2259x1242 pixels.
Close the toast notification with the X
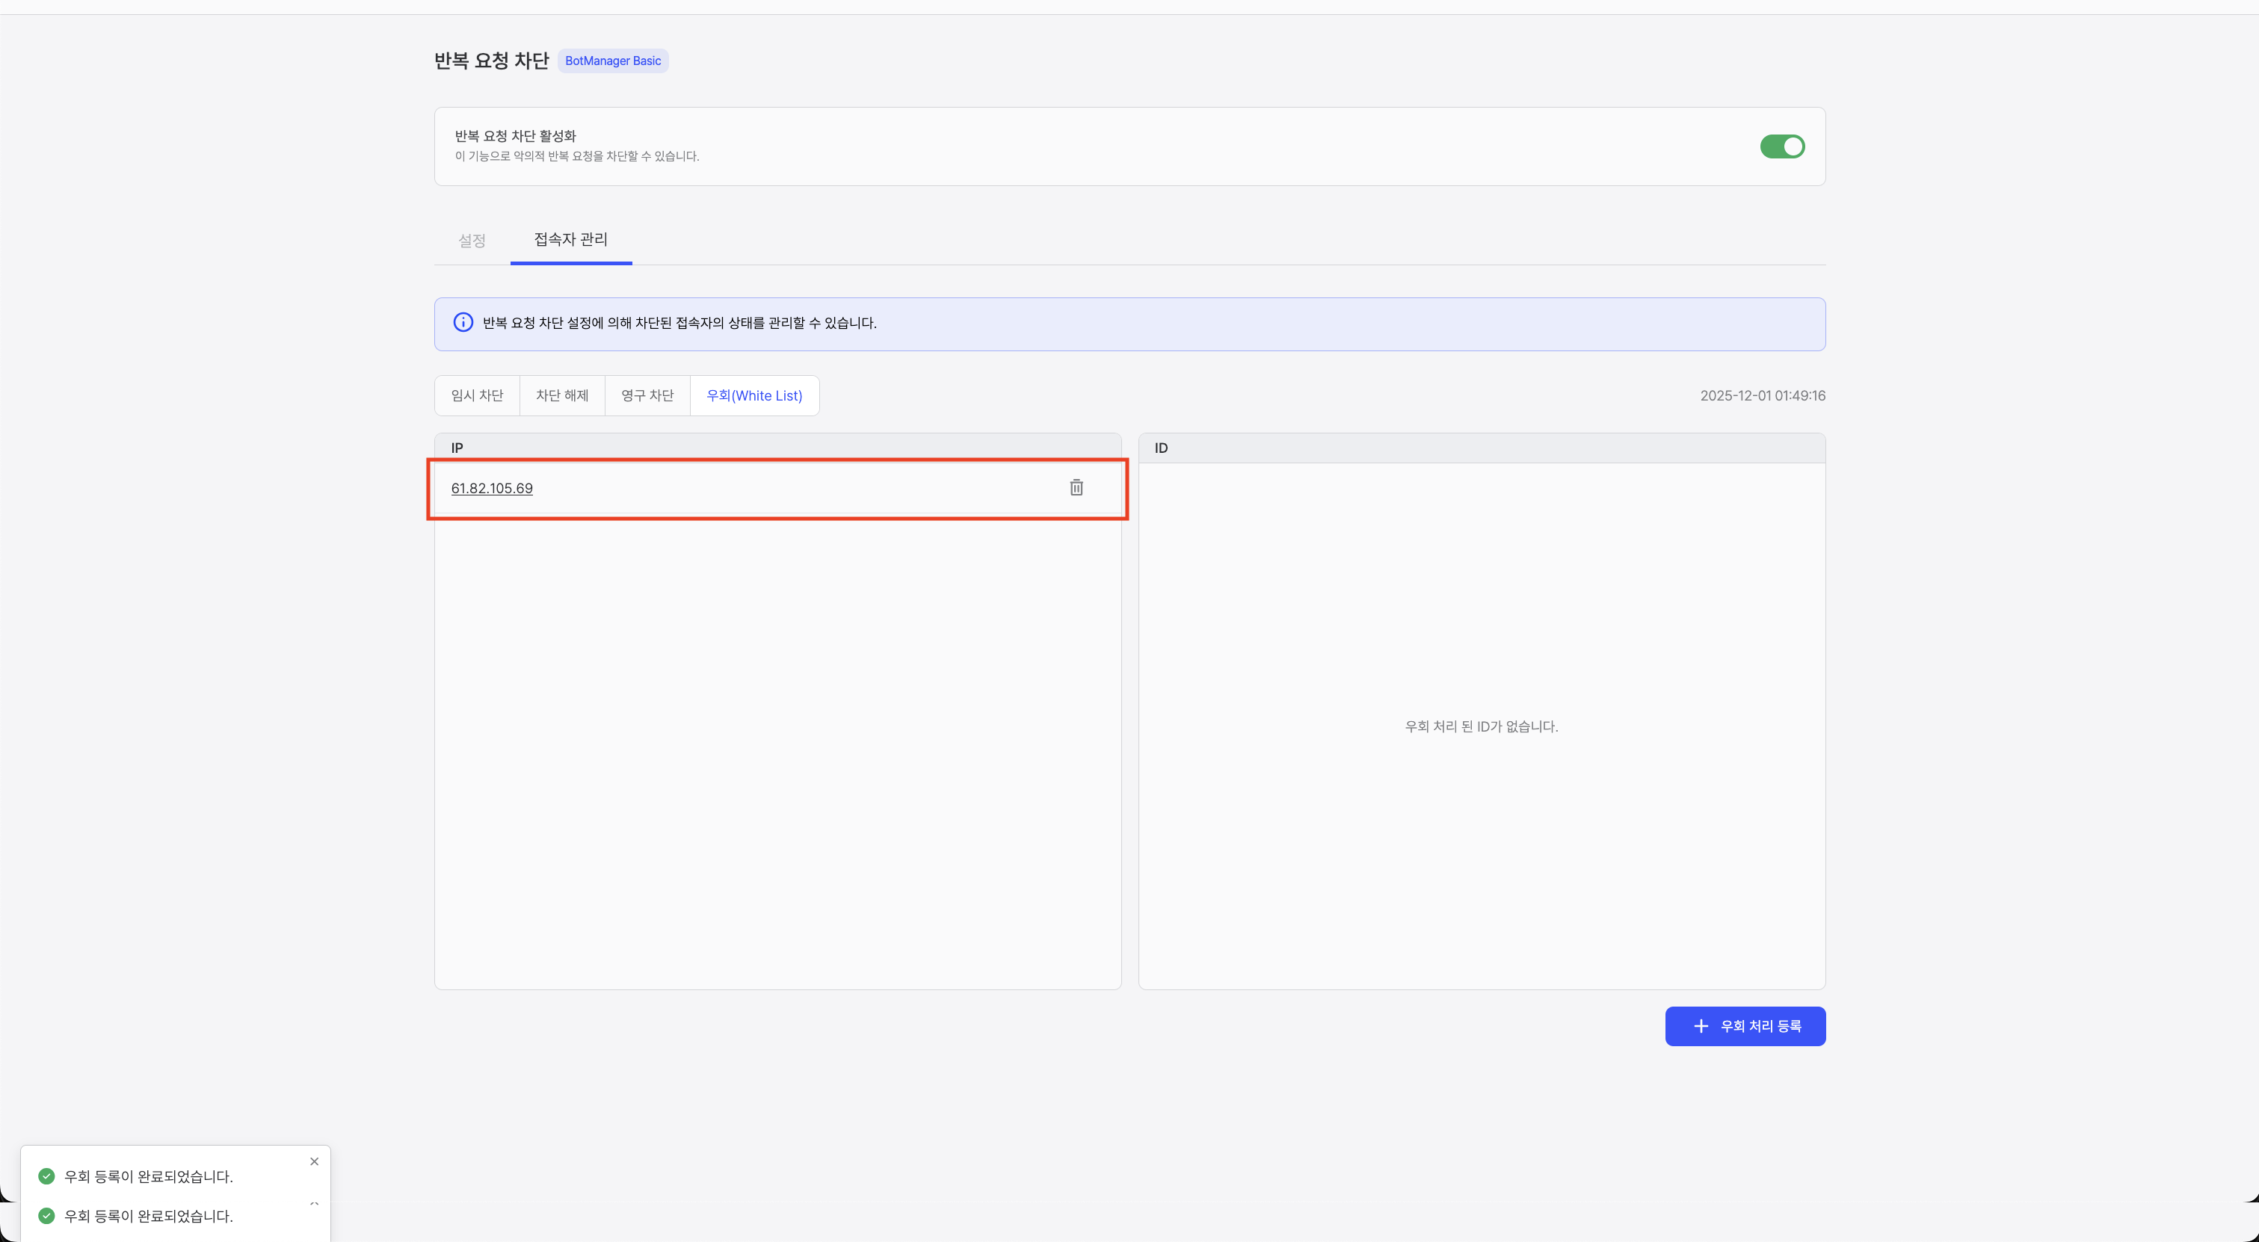[314, 1161]
